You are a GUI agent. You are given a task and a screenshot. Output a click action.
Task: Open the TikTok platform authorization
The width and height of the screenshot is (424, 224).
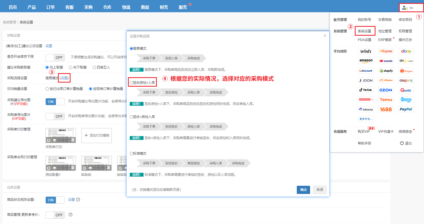click(366, 90)
